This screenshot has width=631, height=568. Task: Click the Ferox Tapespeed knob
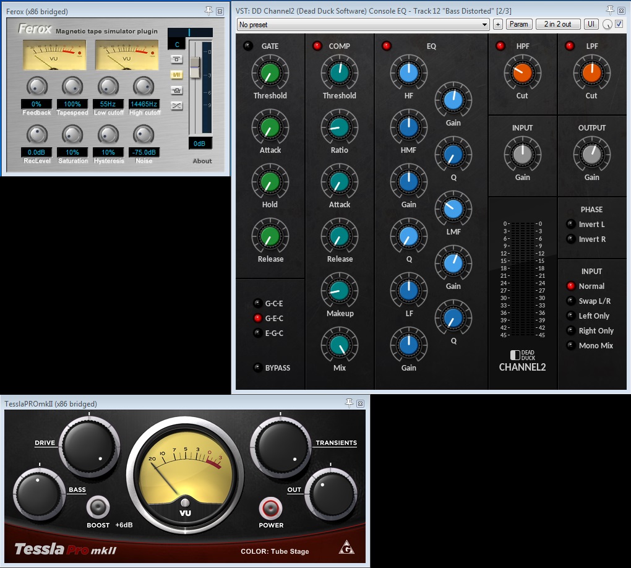72,86
